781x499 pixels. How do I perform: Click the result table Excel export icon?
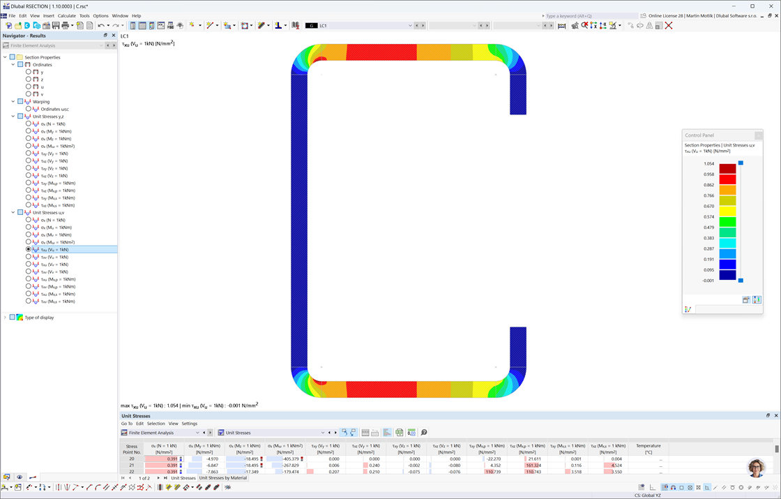point(399,432)
